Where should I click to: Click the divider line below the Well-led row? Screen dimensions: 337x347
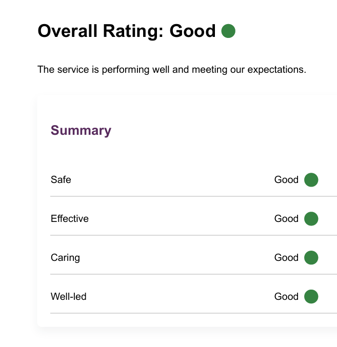pyautogui.click(x=193, y=313)
